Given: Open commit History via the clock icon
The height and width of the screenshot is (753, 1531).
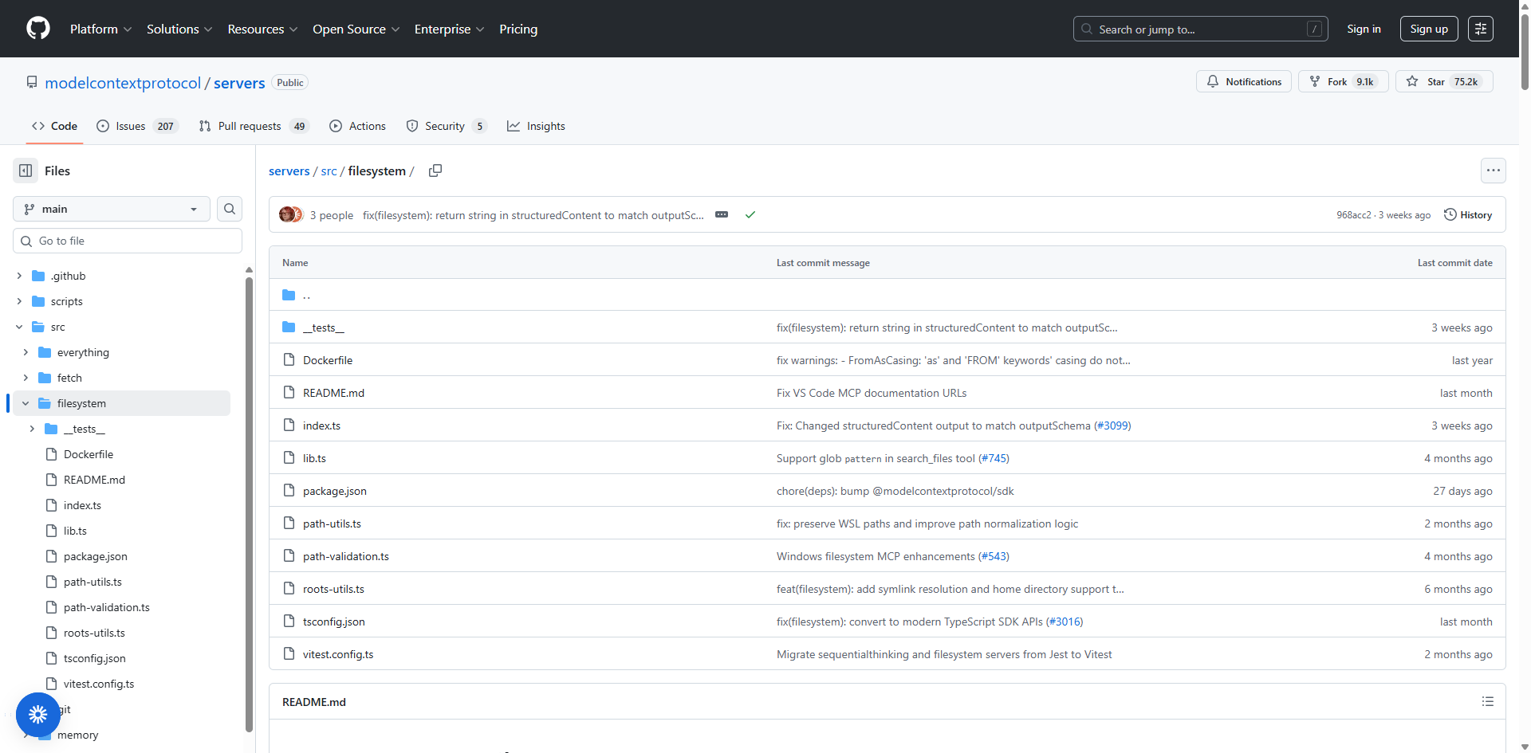Looking at the screenshot, I should pos(1468,214).
